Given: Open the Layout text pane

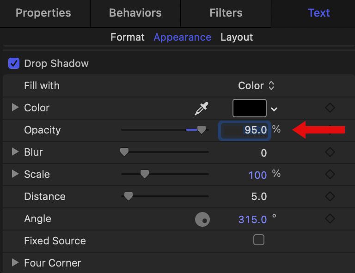Looking at the screenshot, I should (x=237, y=37).
